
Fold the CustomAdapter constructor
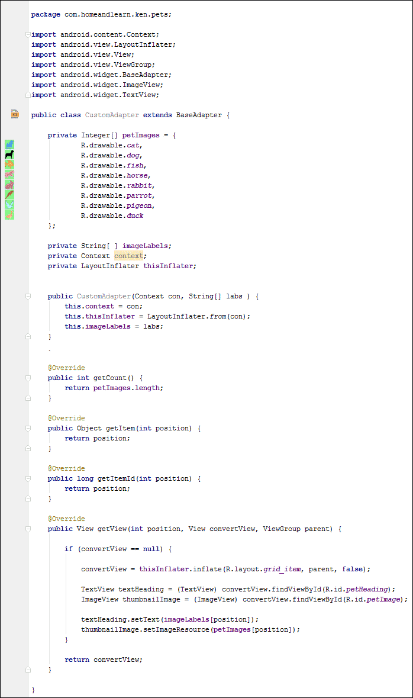tap(28, 296)
